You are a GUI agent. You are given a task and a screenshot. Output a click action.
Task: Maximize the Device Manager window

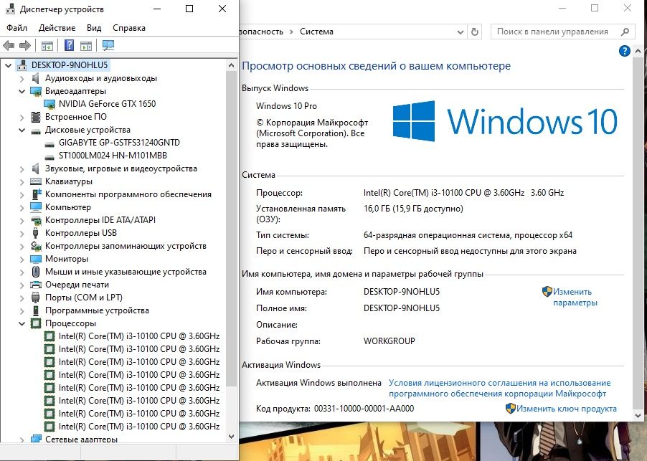click(189, 9)
